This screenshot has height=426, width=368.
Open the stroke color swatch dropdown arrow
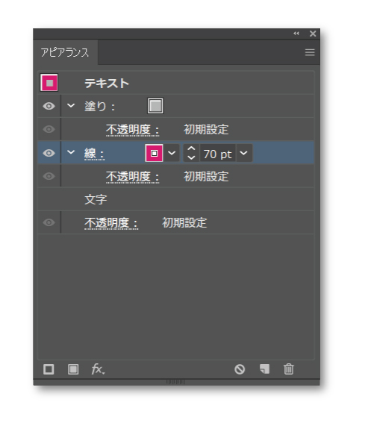172,153
